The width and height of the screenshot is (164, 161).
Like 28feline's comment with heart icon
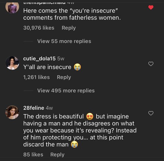coord(151,113)
